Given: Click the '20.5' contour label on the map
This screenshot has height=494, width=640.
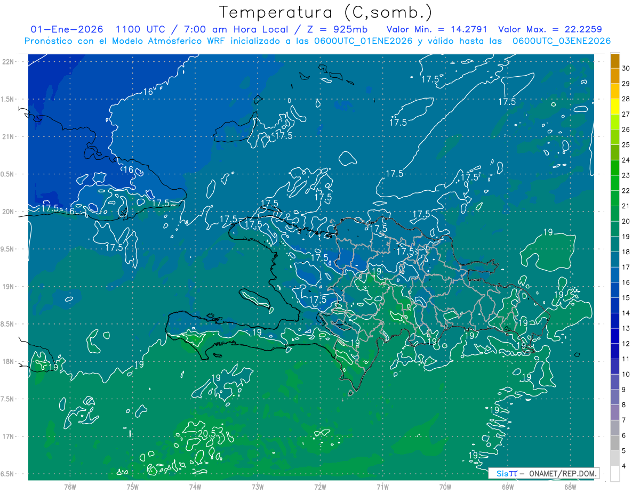Looking at the screenshot, I should pos(206,434).
